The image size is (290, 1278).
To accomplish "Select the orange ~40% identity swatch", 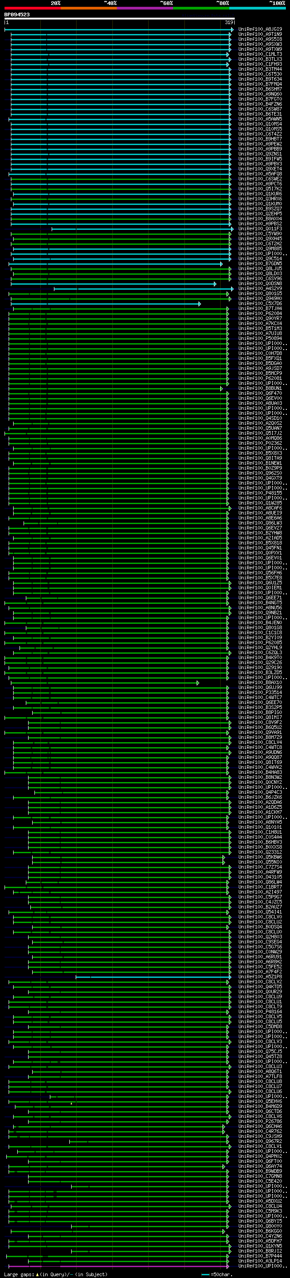I will [x=89, y=8].
